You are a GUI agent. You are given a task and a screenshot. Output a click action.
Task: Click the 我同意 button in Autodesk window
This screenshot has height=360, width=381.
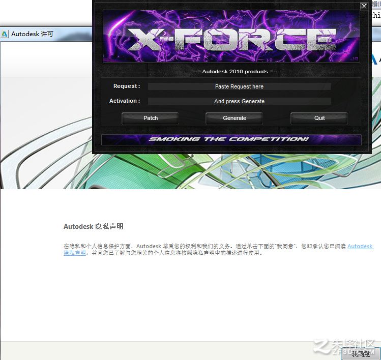coord(361,354)
